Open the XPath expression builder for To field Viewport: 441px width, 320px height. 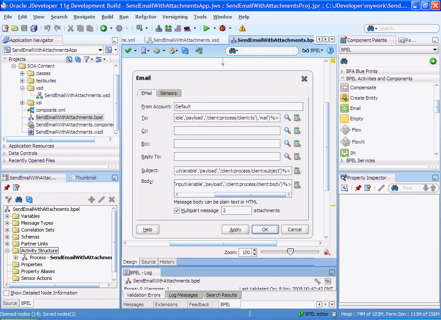click(297, 118)
